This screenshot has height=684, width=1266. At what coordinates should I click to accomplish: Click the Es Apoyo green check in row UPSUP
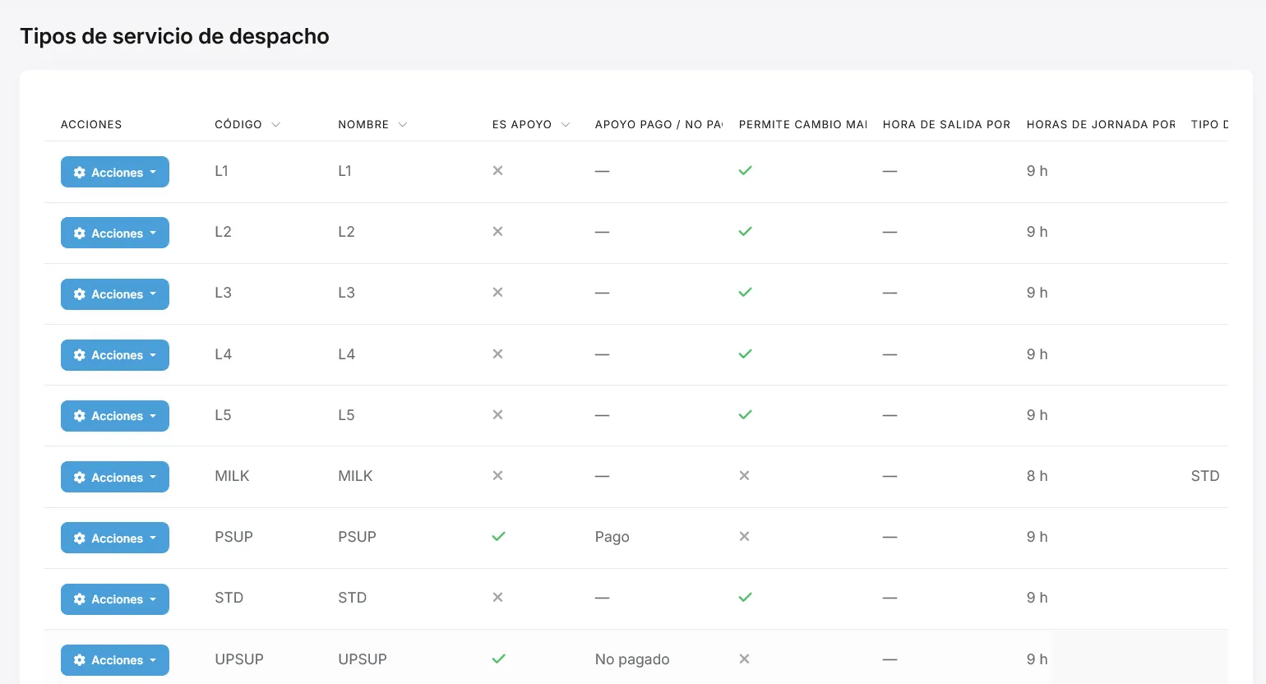tap(498, 659)
